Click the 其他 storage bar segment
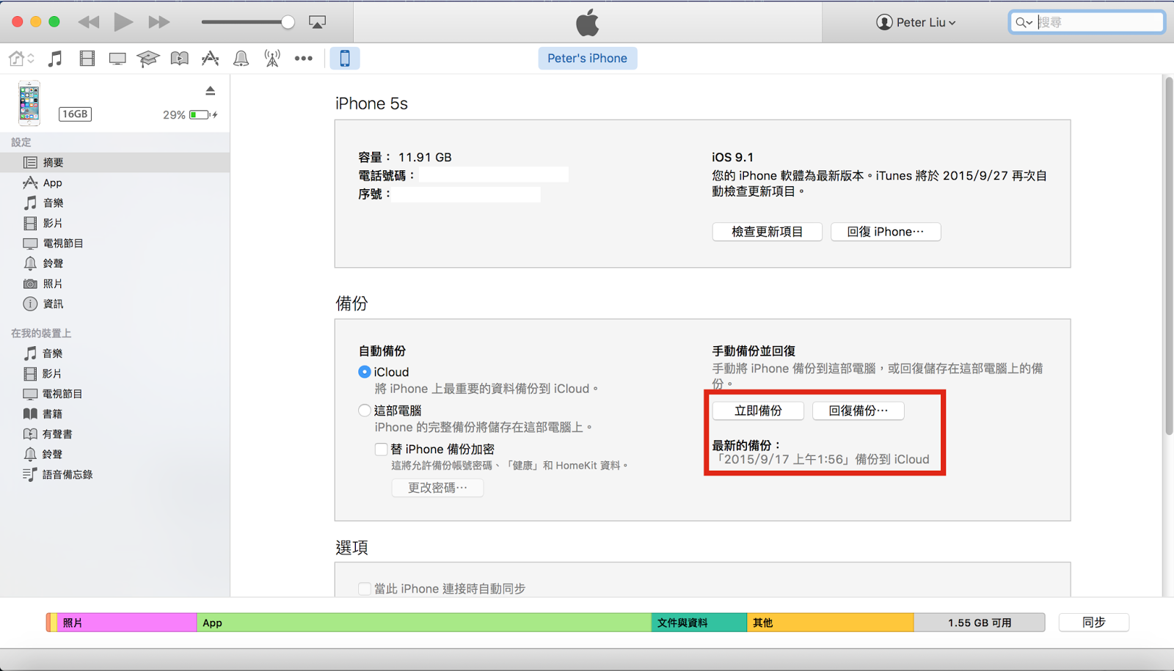The image size is (1174, 671). (830, 623)
